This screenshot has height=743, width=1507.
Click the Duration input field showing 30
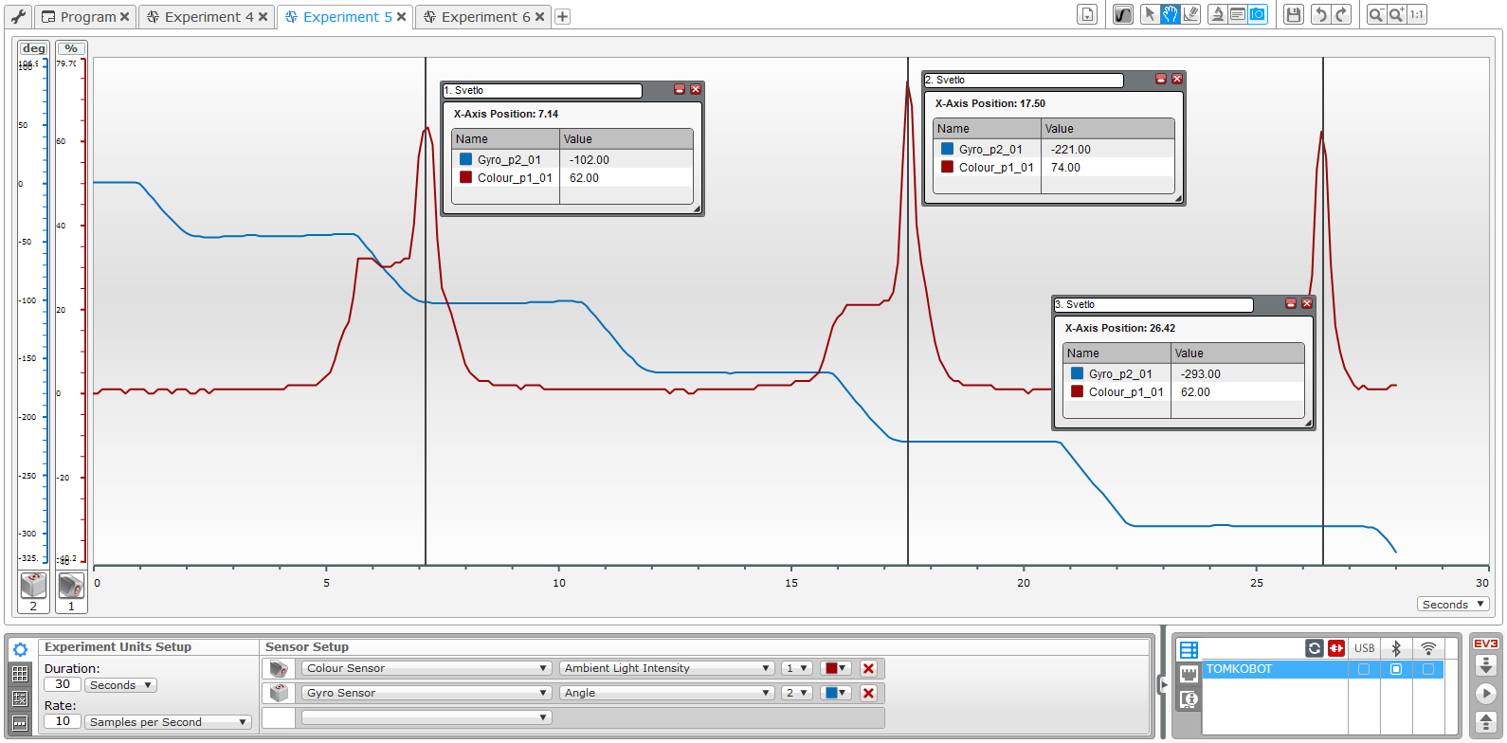coord(62,684)
